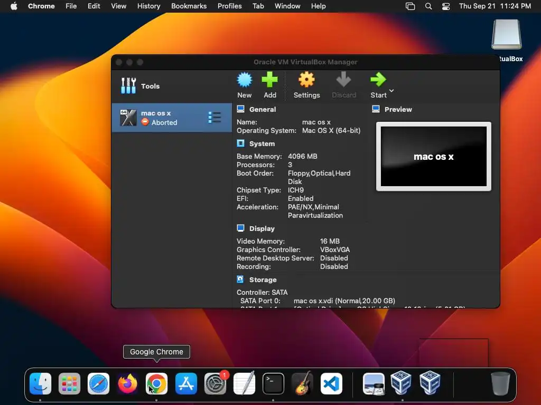Select the mac os x virtual machine
Screen dimensions: 541x405
tap(172, 118)
